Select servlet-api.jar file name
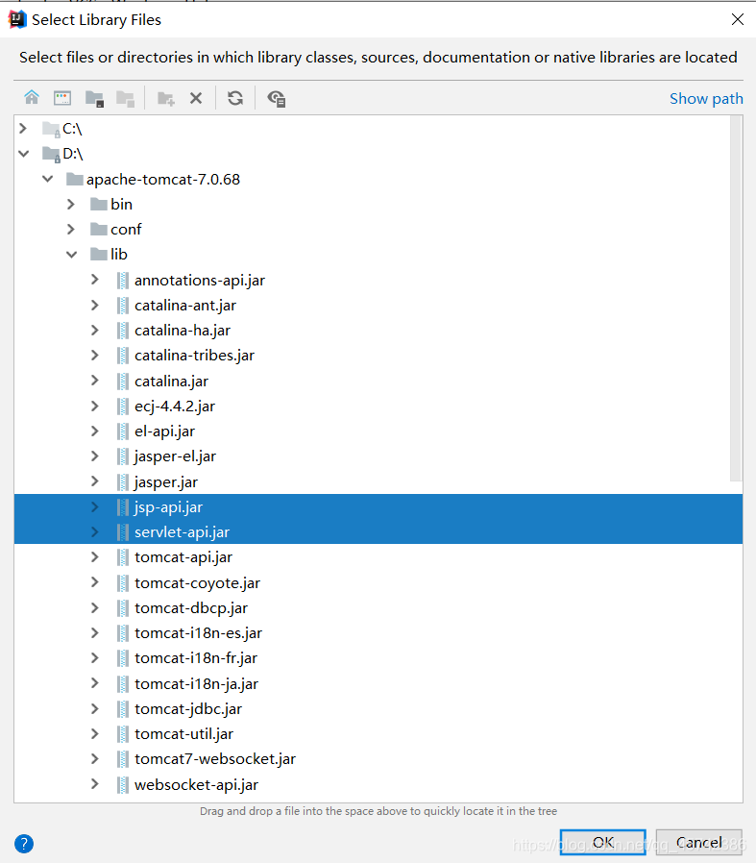 183,532
